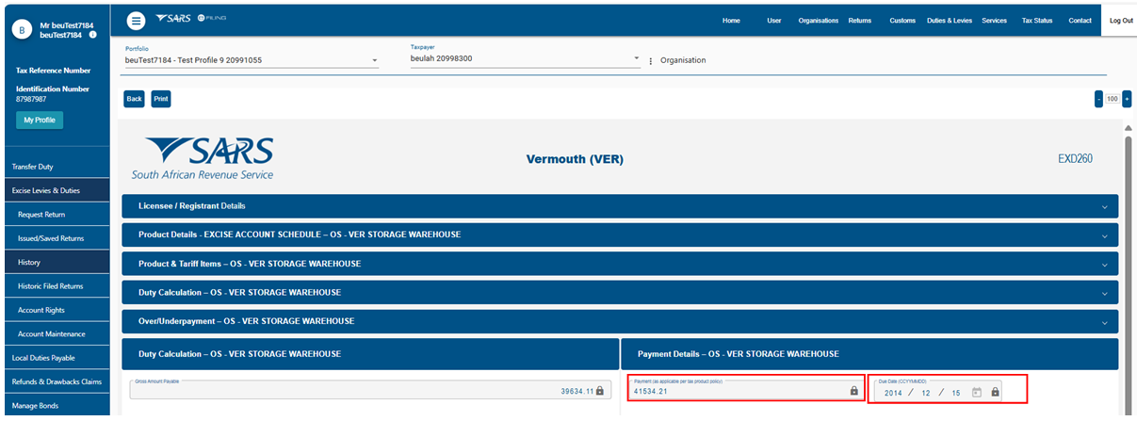The image size is (1137, 421).
Task: Open History in sidebar
Action: (x=55, y=262)
